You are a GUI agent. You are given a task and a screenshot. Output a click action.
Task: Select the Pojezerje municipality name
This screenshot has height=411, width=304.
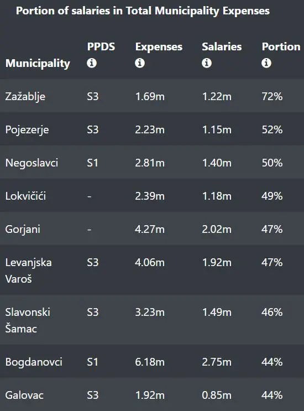[x=27, y=130]
